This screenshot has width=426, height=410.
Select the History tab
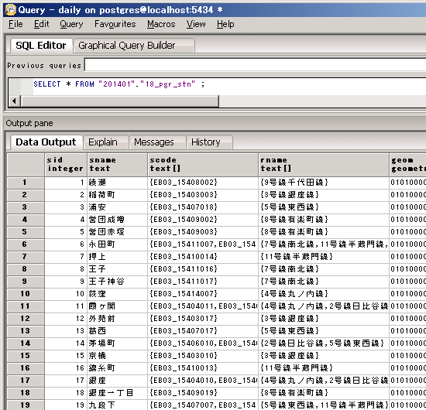point(209,142)
